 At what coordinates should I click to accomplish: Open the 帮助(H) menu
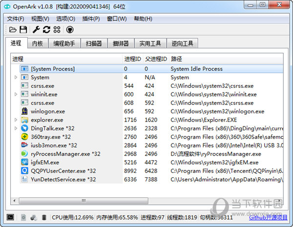point(143,19)
